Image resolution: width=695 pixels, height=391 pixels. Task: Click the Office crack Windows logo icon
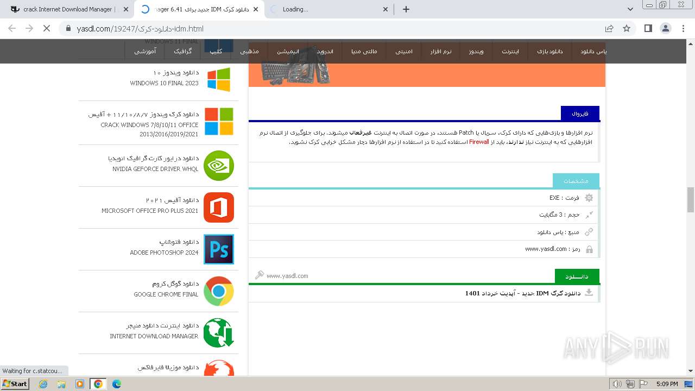click(x=219, y=122)
